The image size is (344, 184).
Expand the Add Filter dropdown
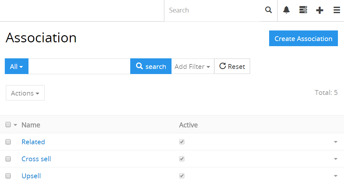[192, 66]
